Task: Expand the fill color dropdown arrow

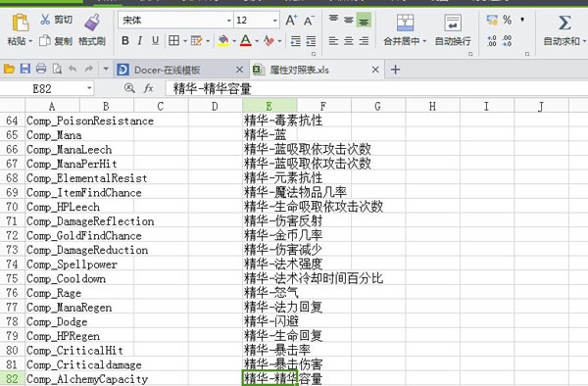Action: (x=234, y=41)
